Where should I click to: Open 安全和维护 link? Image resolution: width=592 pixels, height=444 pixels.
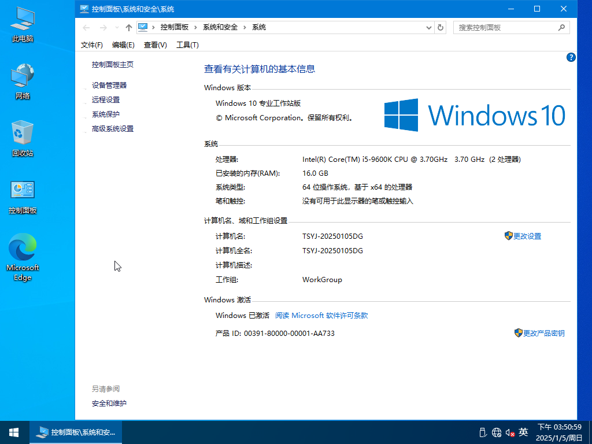pyautogui.click(x=109, y=403)
